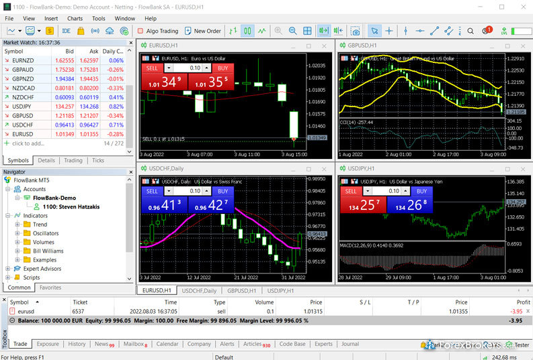
Task: Expand the Oscillators folder
Action: tap(17, 233)
